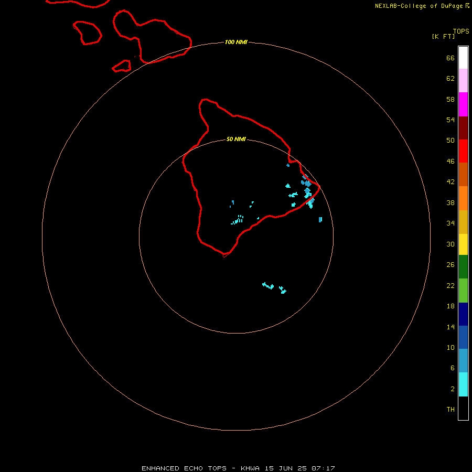Click the light pink legend swatch
Image resolution: width=472 pixels, height=472 pixels.
[463, 81]
